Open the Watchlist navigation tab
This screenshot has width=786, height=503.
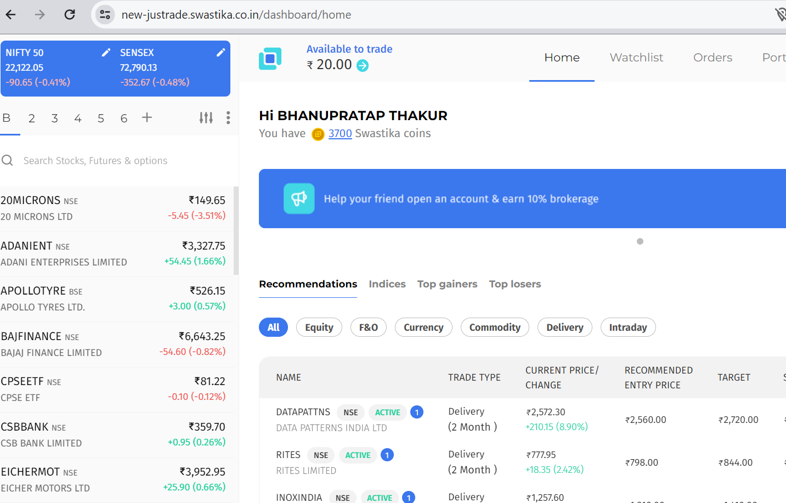[636, 58]
